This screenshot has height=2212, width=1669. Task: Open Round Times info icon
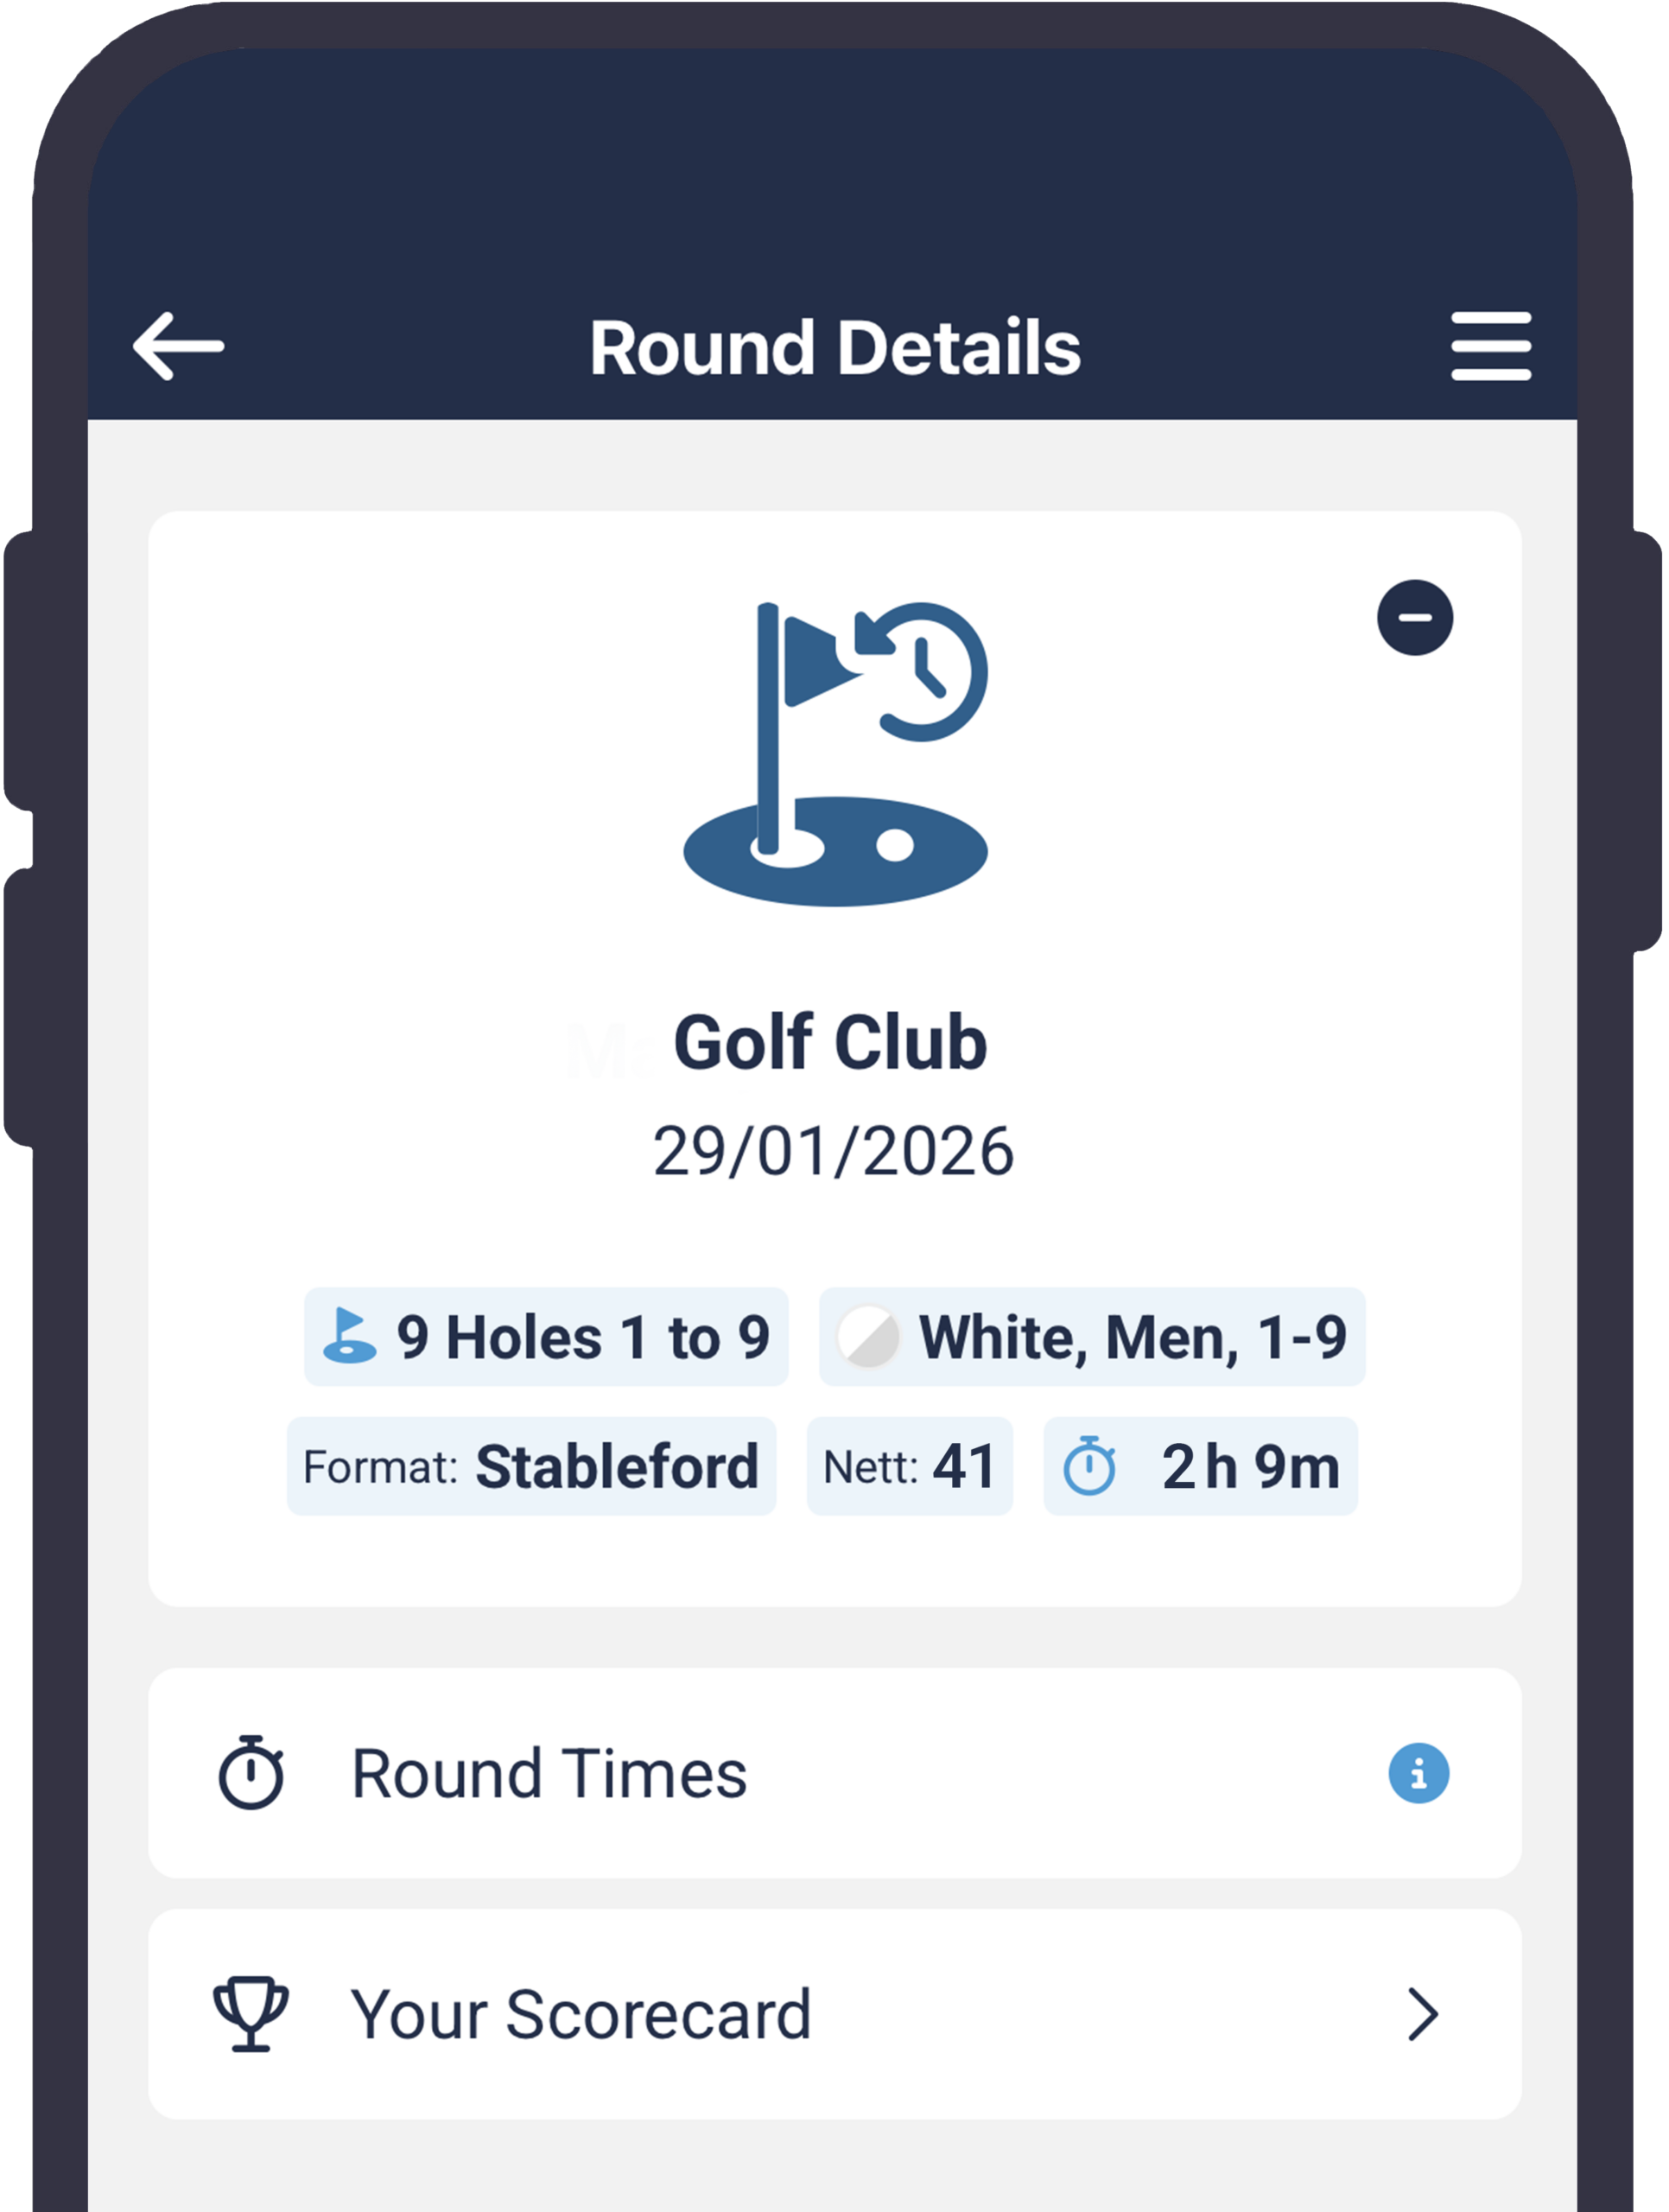pyautogui.click(x=1418, y=1773)
